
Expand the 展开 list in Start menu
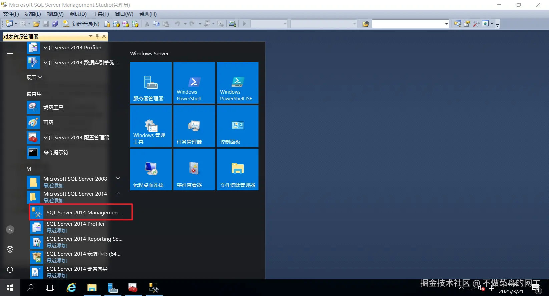tap(34, 77)
